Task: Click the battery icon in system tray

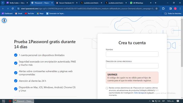Action: point(153,101)
